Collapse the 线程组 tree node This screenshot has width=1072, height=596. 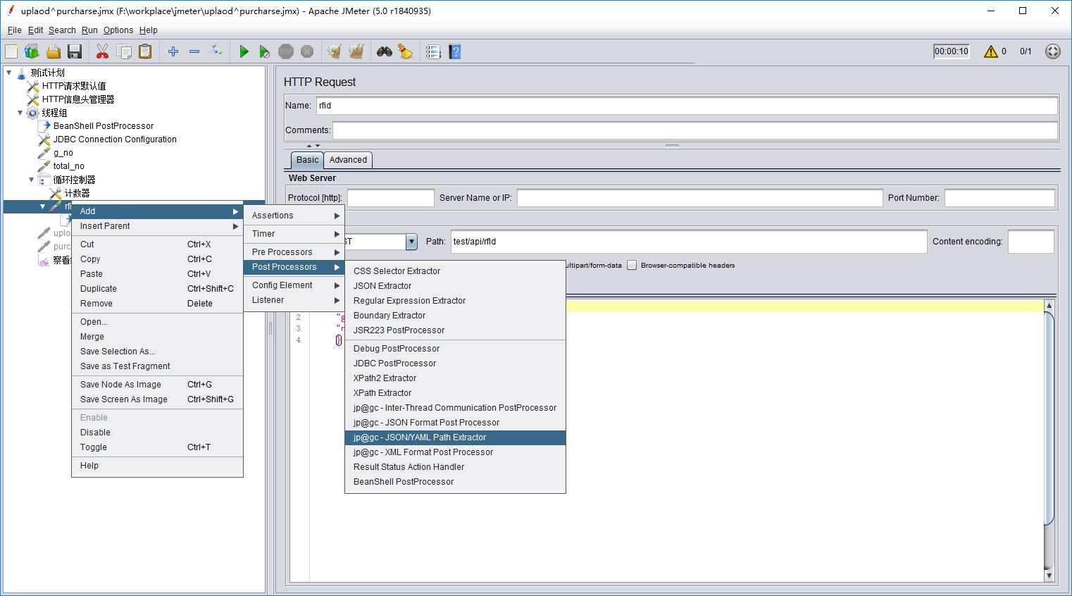(20, 113)
